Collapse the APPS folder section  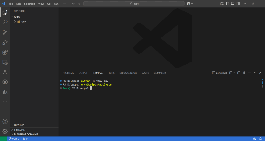coord(34,17)
